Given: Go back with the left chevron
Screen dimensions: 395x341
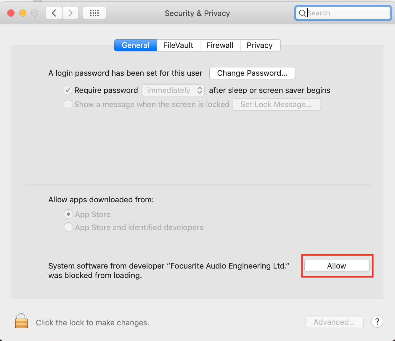Looking at the screenshot, I should click(x=54, y=13).
